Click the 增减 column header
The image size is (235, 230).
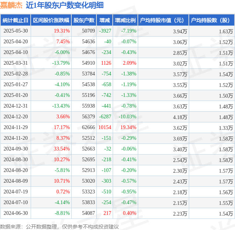point(105,20)
